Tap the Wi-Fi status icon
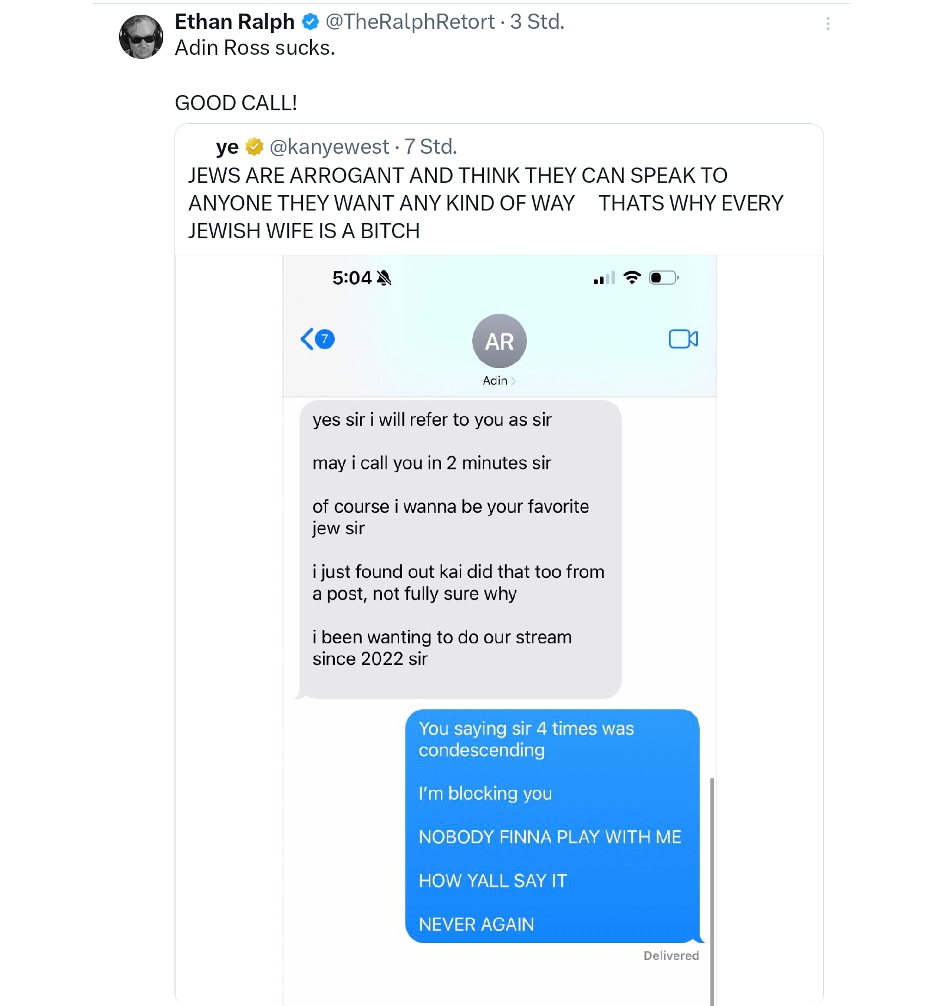 [632, 277]
